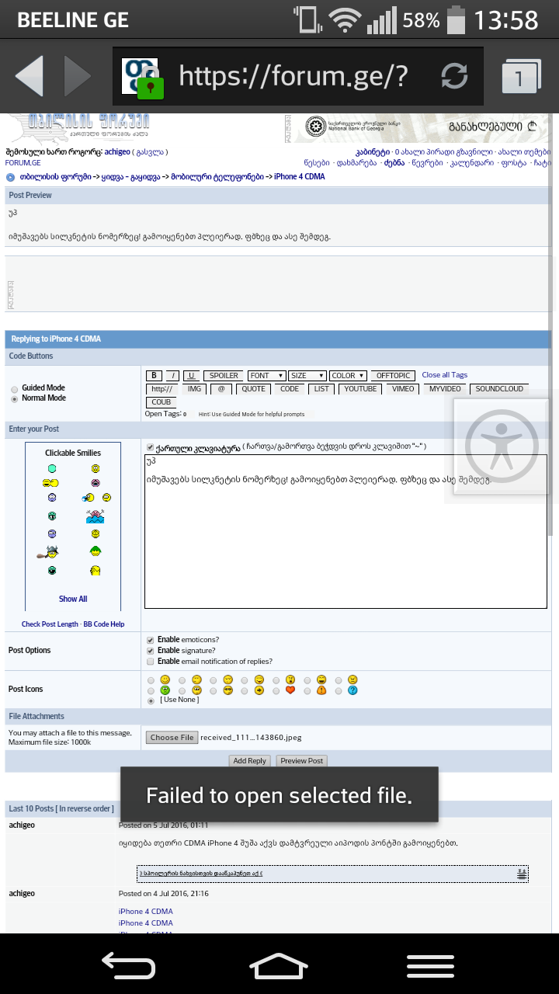The height and width of the screenshot is (994, 559).
Task: Insert the green hat smiley
Action: click(x=95, y=551)
